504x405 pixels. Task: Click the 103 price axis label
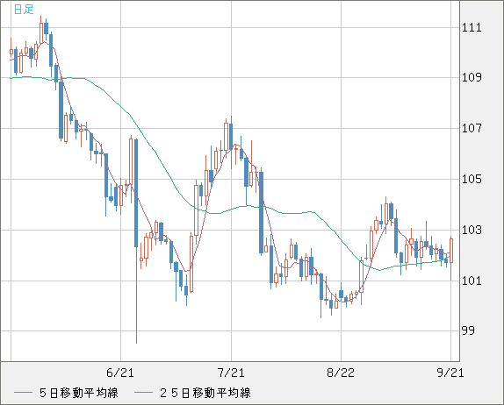coord(472,230)
